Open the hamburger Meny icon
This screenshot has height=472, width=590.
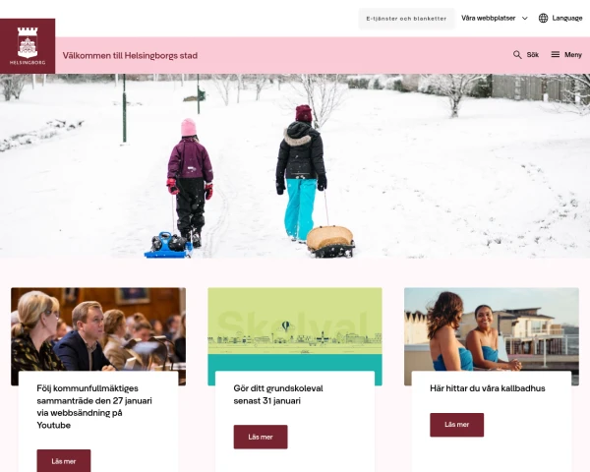[x=556, y=55]
